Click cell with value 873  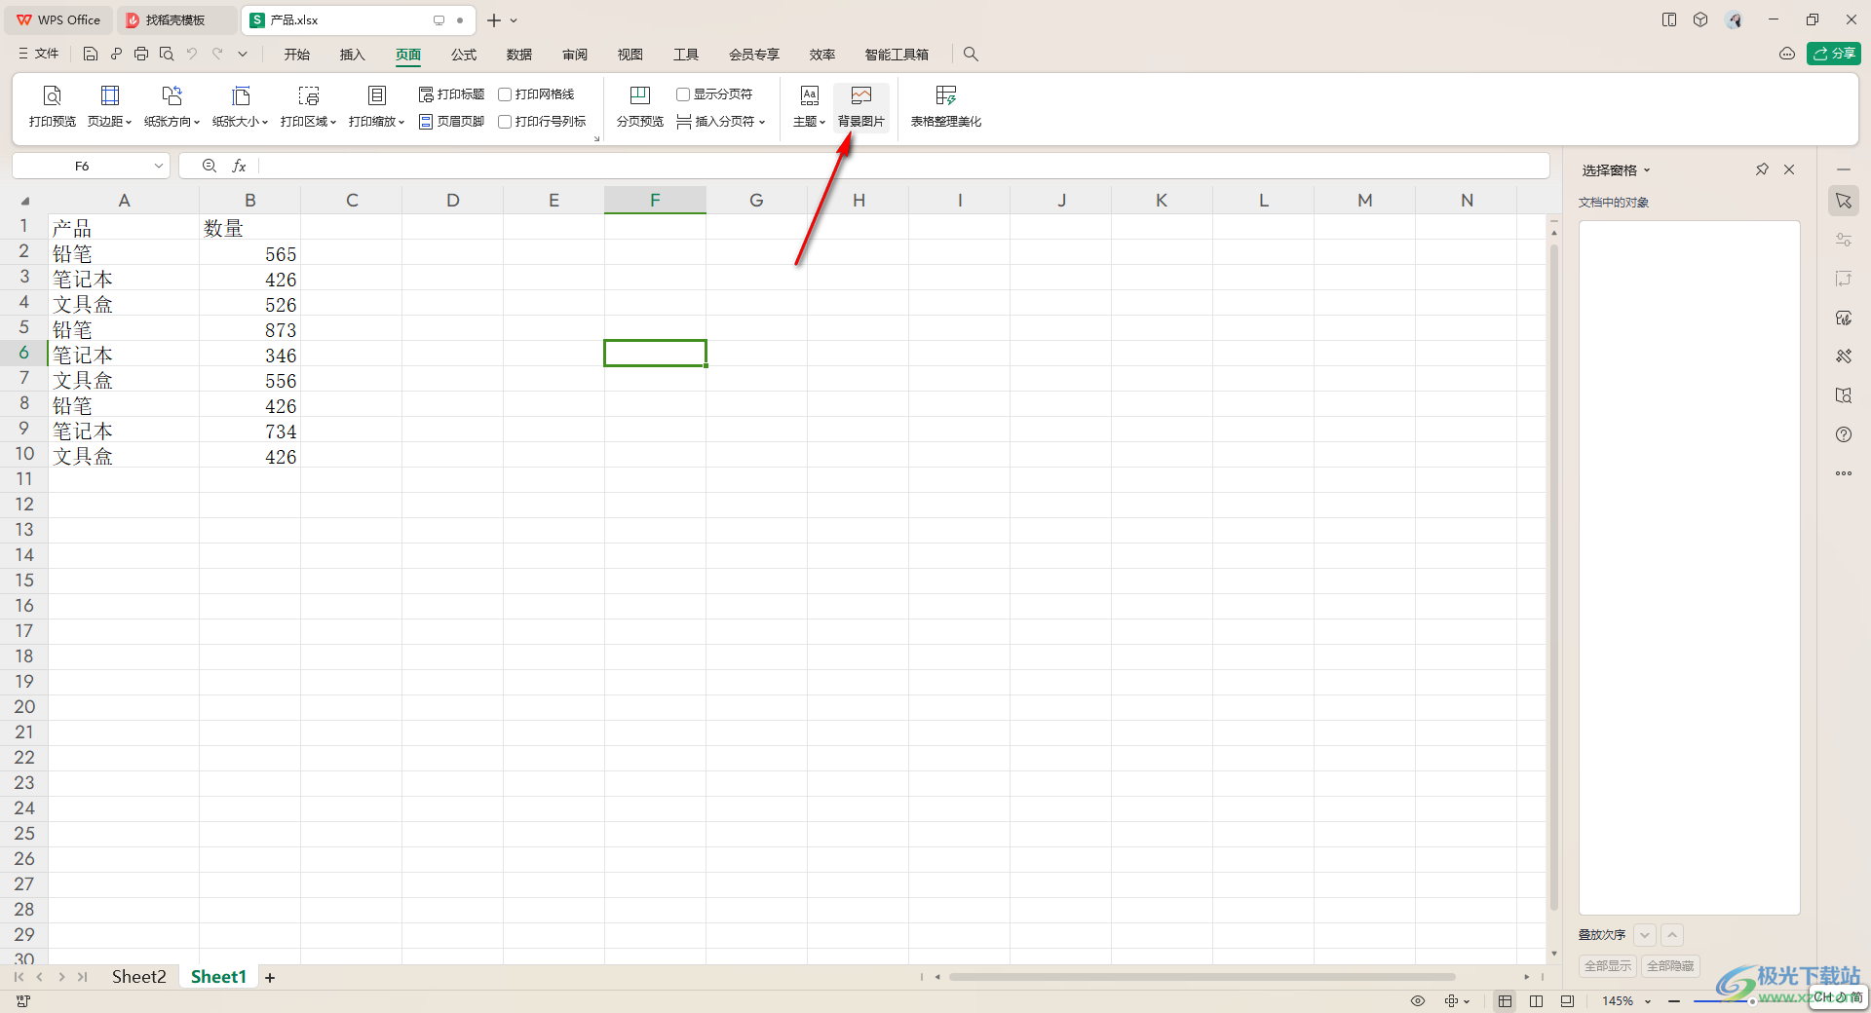(250, 330)
